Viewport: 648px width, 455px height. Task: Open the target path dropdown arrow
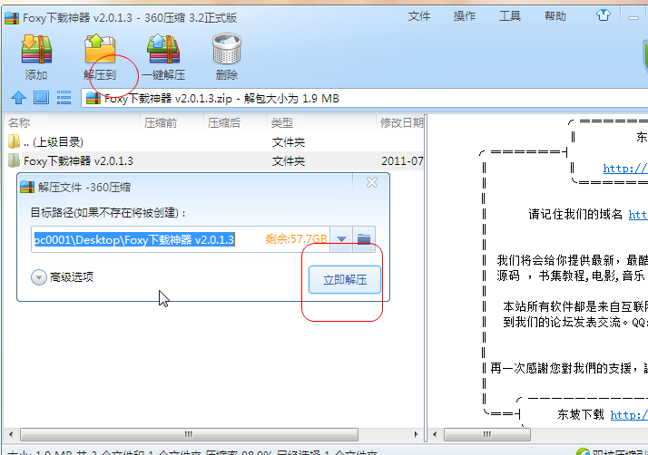coord(341,238)
